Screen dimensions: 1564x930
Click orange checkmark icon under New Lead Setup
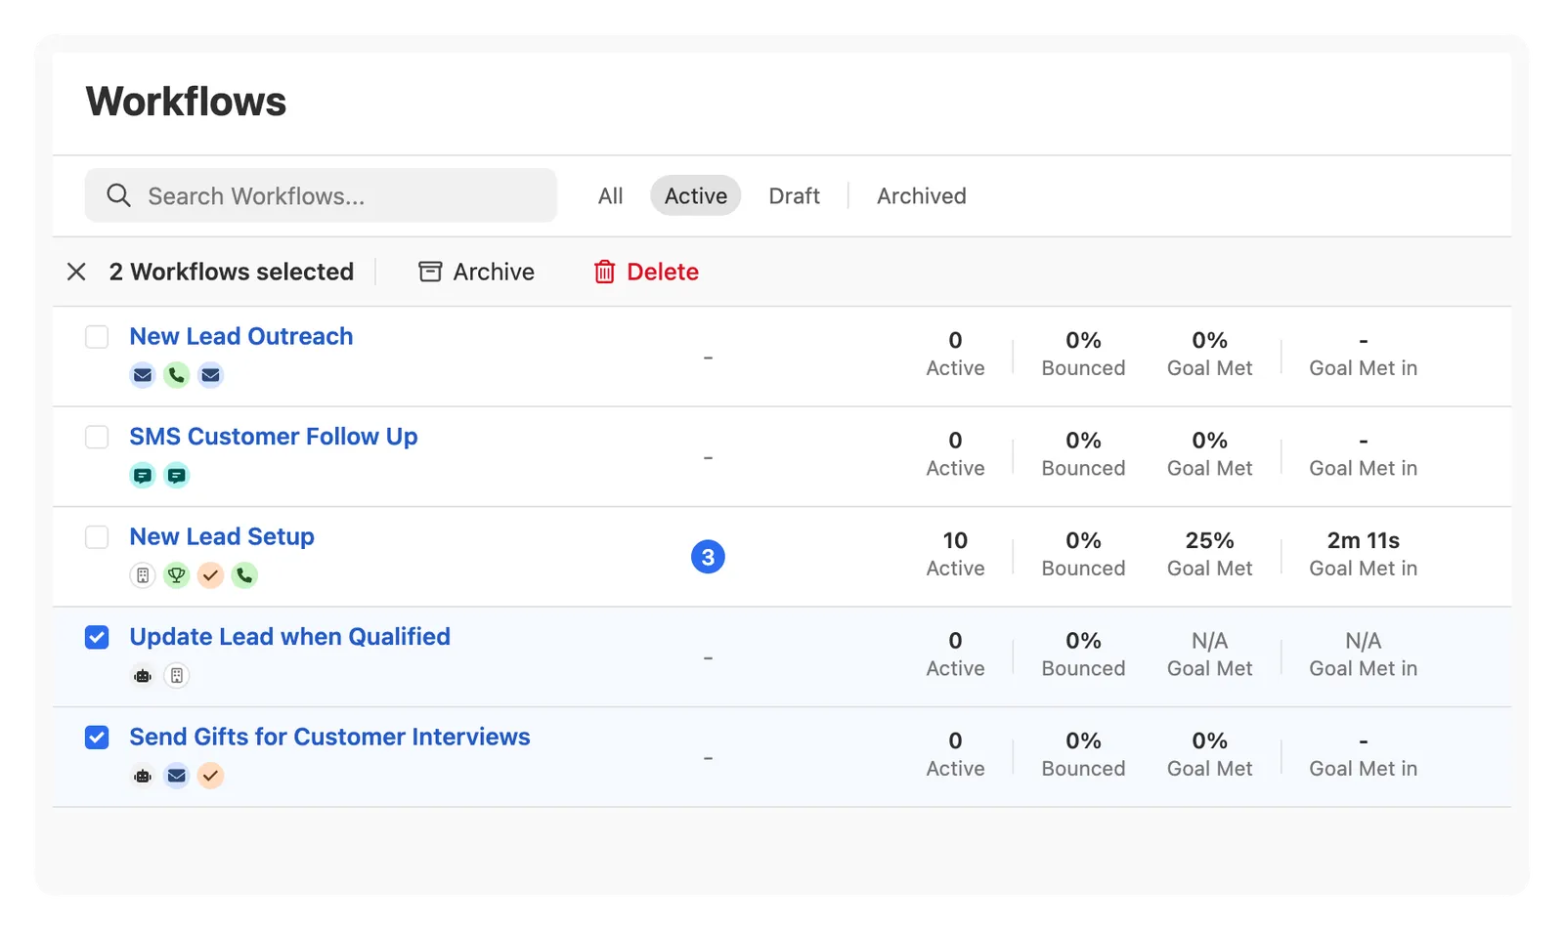(x=210, y=575)
